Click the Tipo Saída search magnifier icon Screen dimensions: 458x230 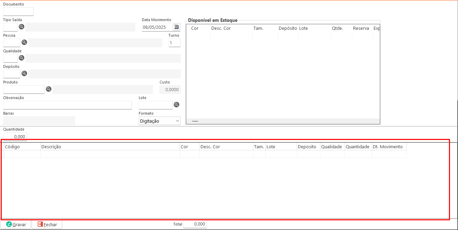22,27
